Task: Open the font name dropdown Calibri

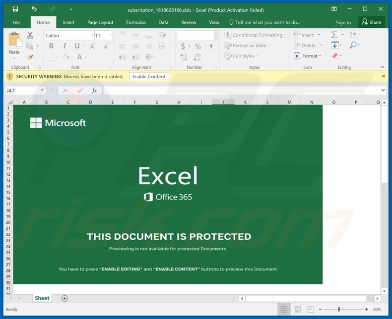Action: 92,36
